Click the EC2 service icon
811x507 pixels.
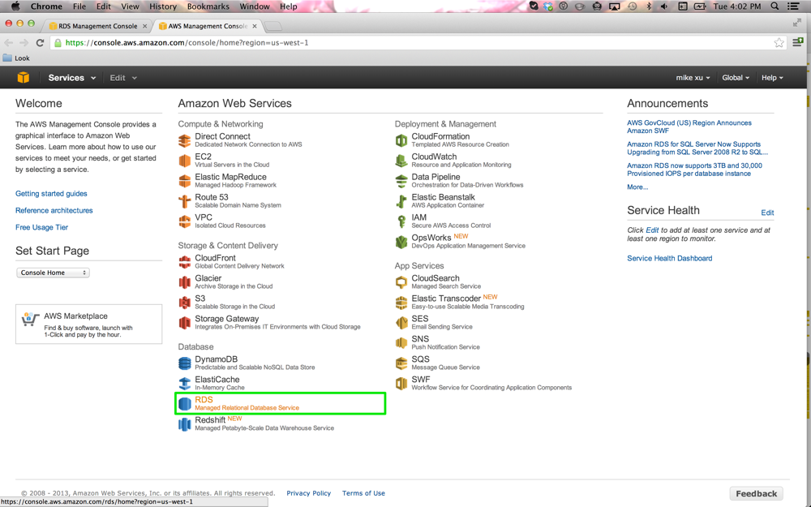[185, 161]
